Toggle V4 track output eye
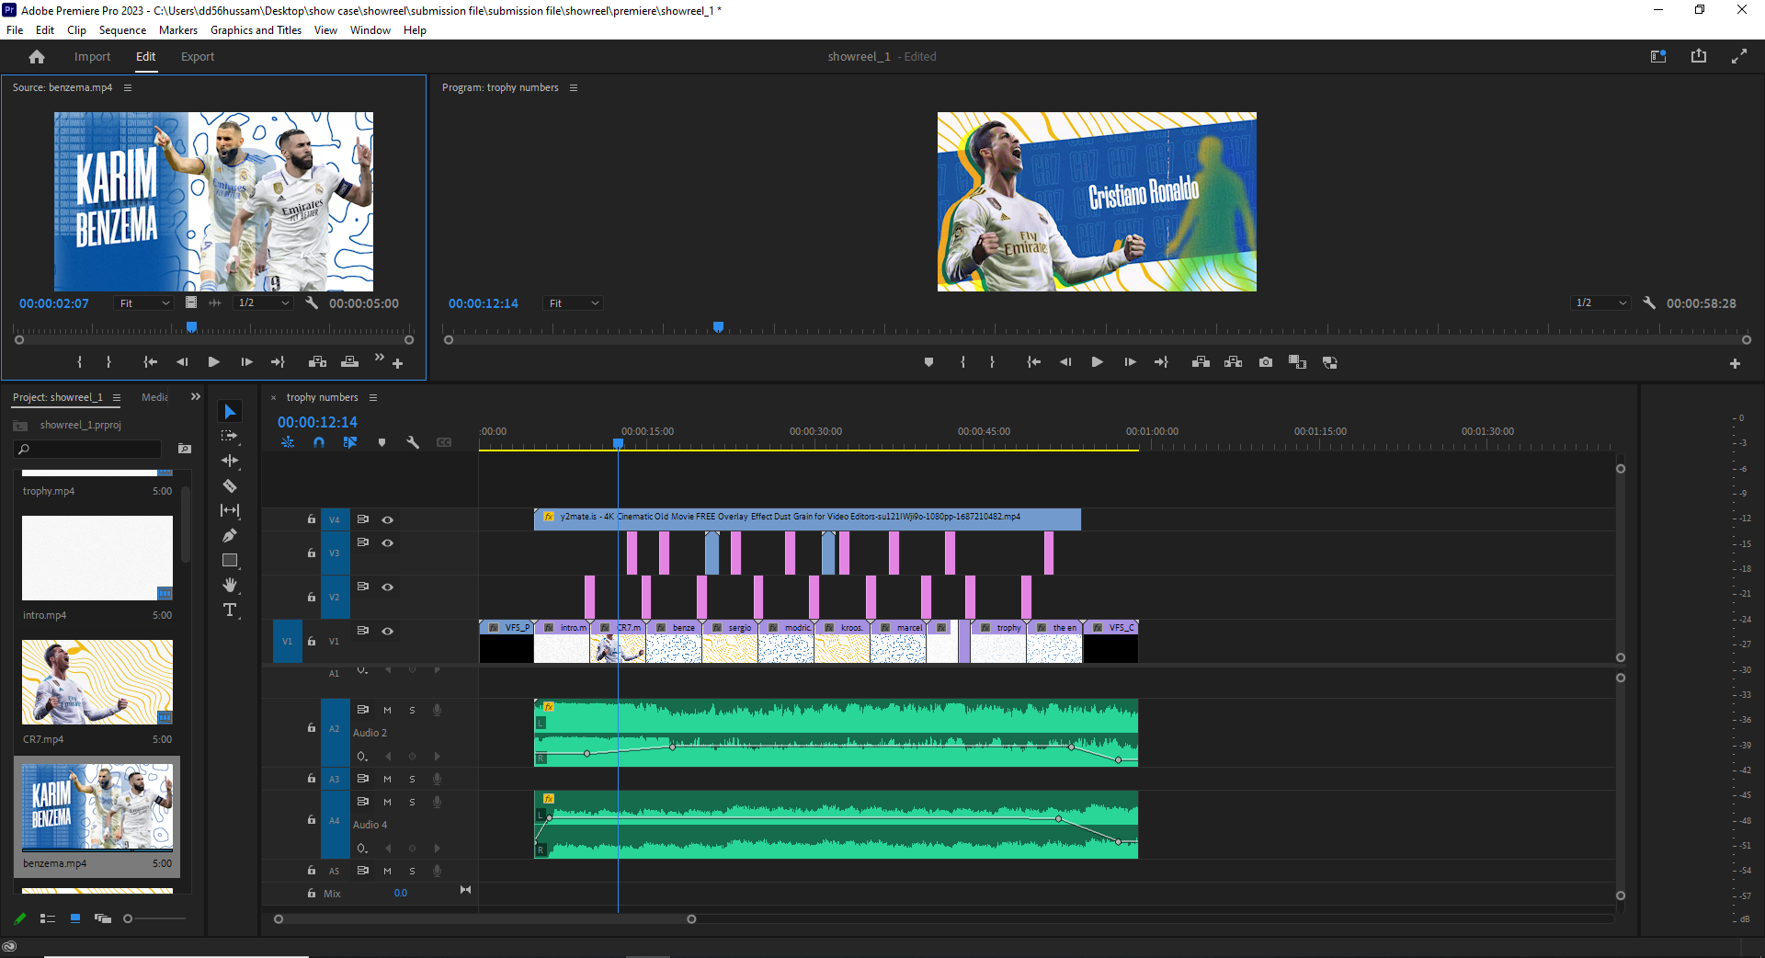The width and height of the screenshot is (1765, 958). pos(388,519)
